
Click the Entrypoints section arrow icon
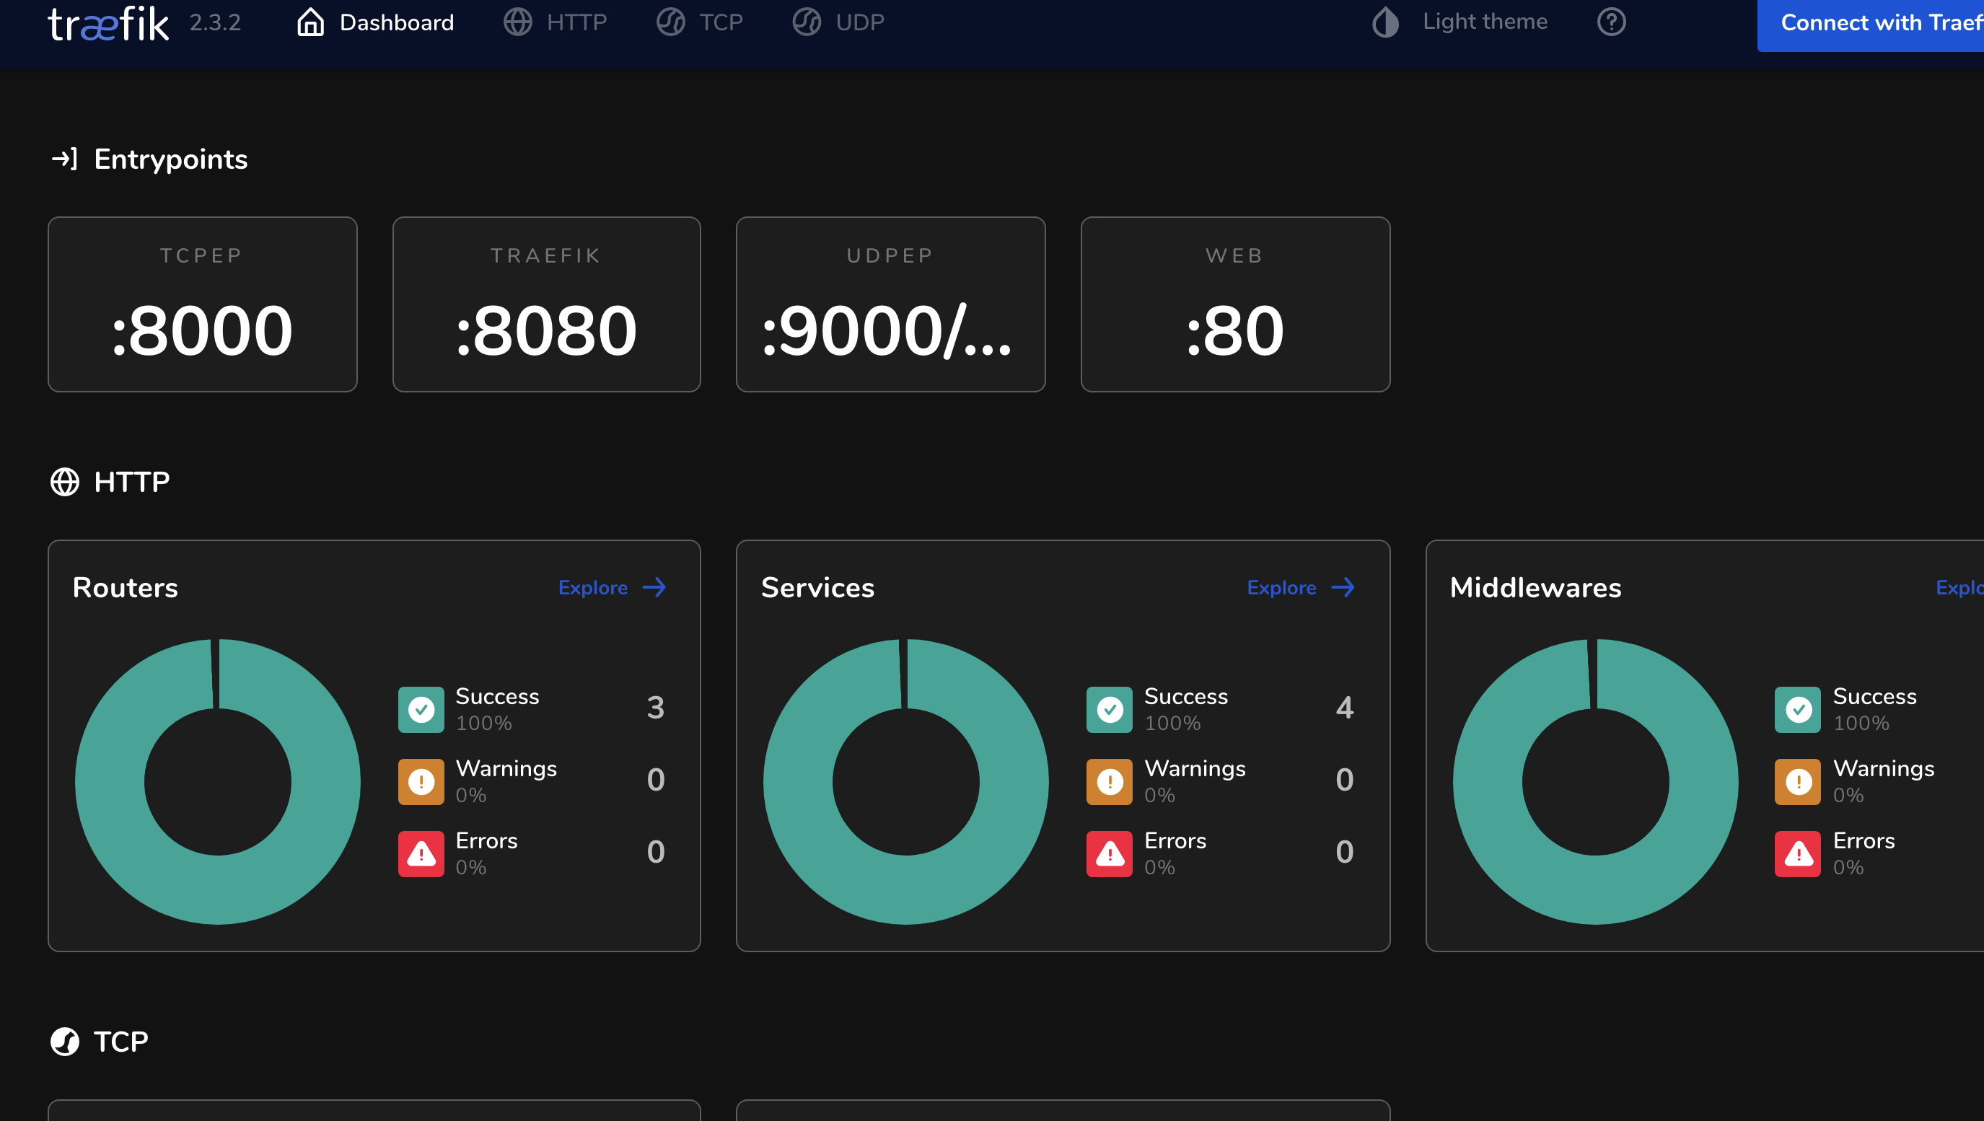pyautogui.click(x=65, y=159)
